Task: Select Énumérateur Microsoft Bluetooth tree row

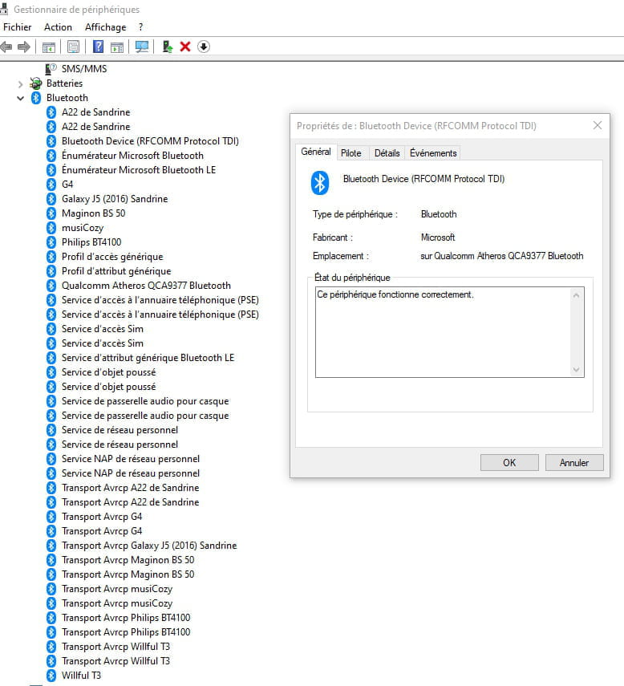Action: 132,156
